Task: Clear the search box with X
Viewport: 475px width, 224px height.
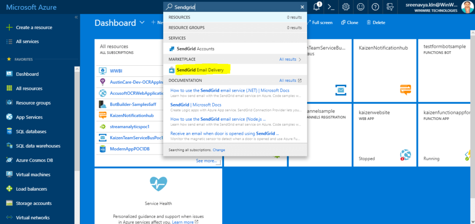Action: [x=302, y=7]
